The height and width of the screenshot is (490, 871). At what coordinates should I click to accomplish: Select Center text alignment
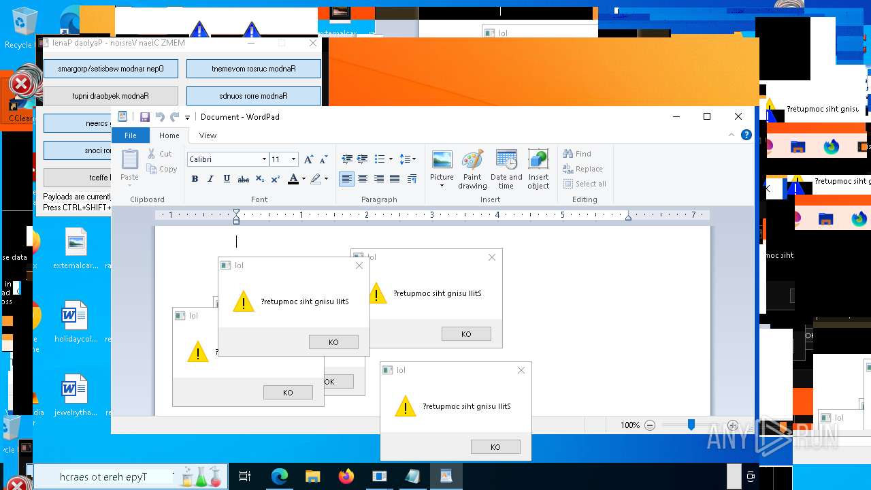tap(363, 179)
